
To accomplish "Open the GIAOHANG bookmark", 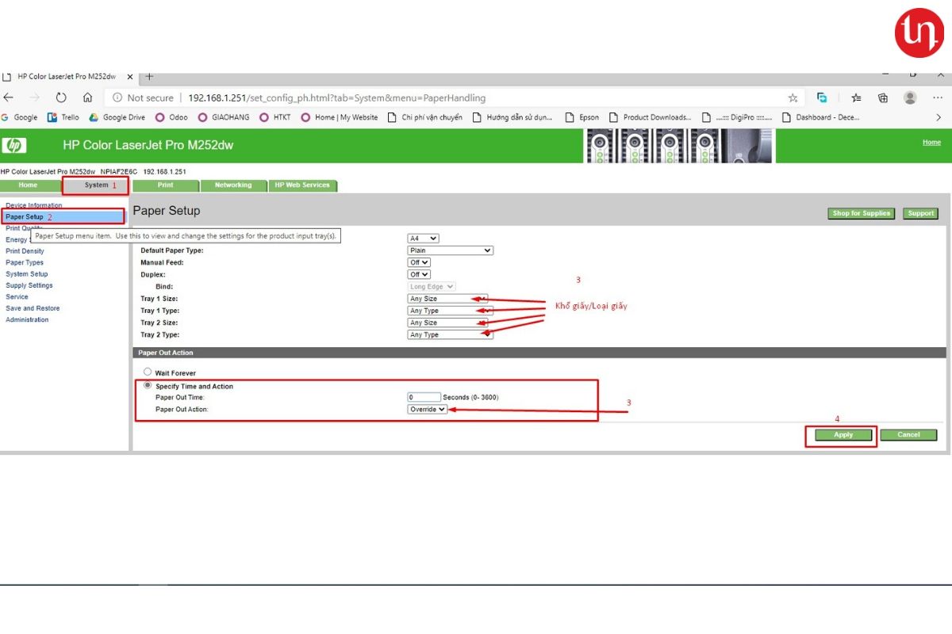I will [224, 117].
